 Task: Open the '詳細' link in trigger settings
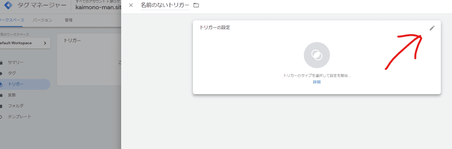317,82
